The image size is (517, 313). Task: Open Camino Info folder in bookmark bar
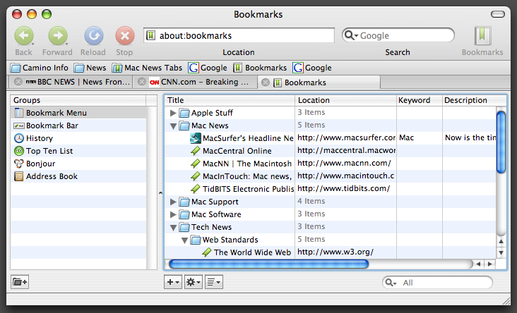pos(40,68)
